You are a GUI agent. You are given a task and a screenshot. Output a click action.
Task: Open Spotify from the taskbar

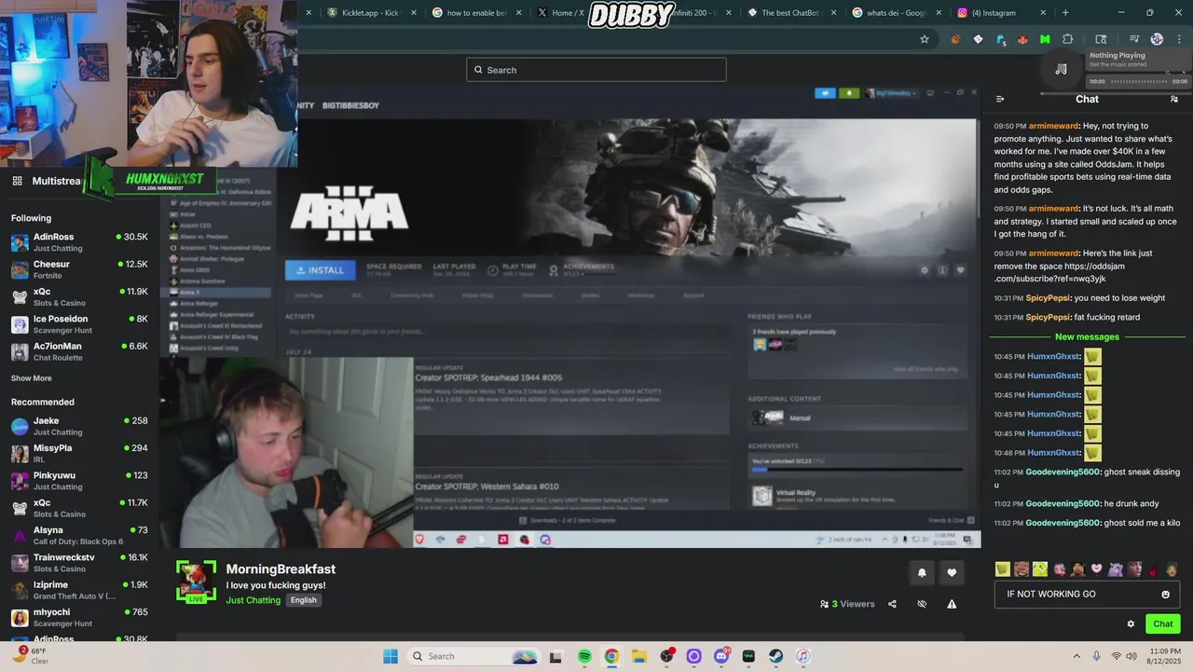(x=584, y=656)
